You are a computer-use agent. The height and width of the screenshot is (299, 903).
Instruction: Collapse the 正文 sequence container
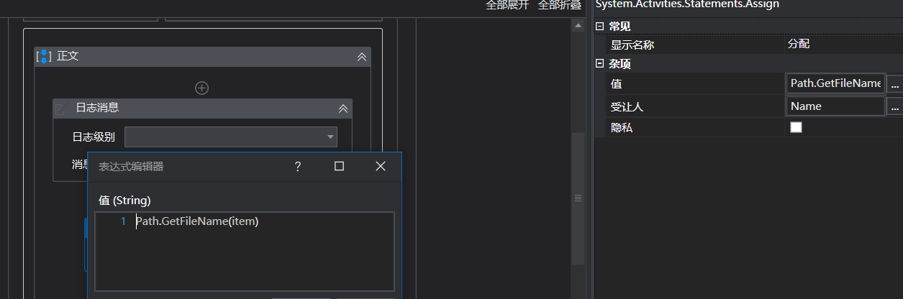tap(362, 57)
